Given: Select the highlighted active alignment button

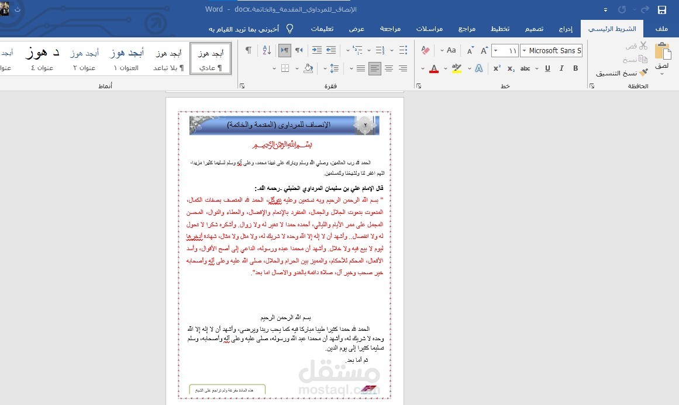Looking at the screenshot, I should (x=375, y=68).
